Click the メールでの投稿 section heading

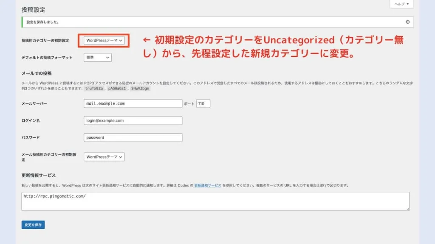(37, 73)
